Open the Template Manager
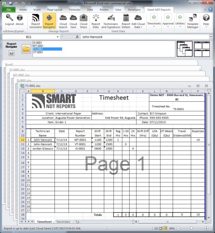Image resolution: width=215 pixels, height=233 pixels. coord(193,21)
